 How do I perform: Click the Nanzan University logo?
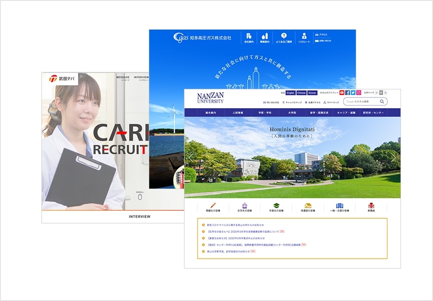click(210, 98)
